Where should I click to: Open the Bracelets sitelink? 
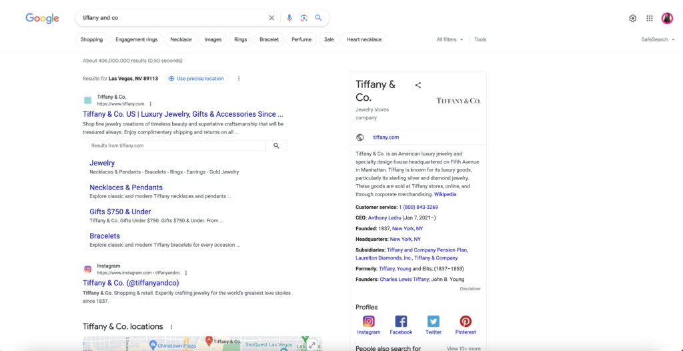[105, 236]
